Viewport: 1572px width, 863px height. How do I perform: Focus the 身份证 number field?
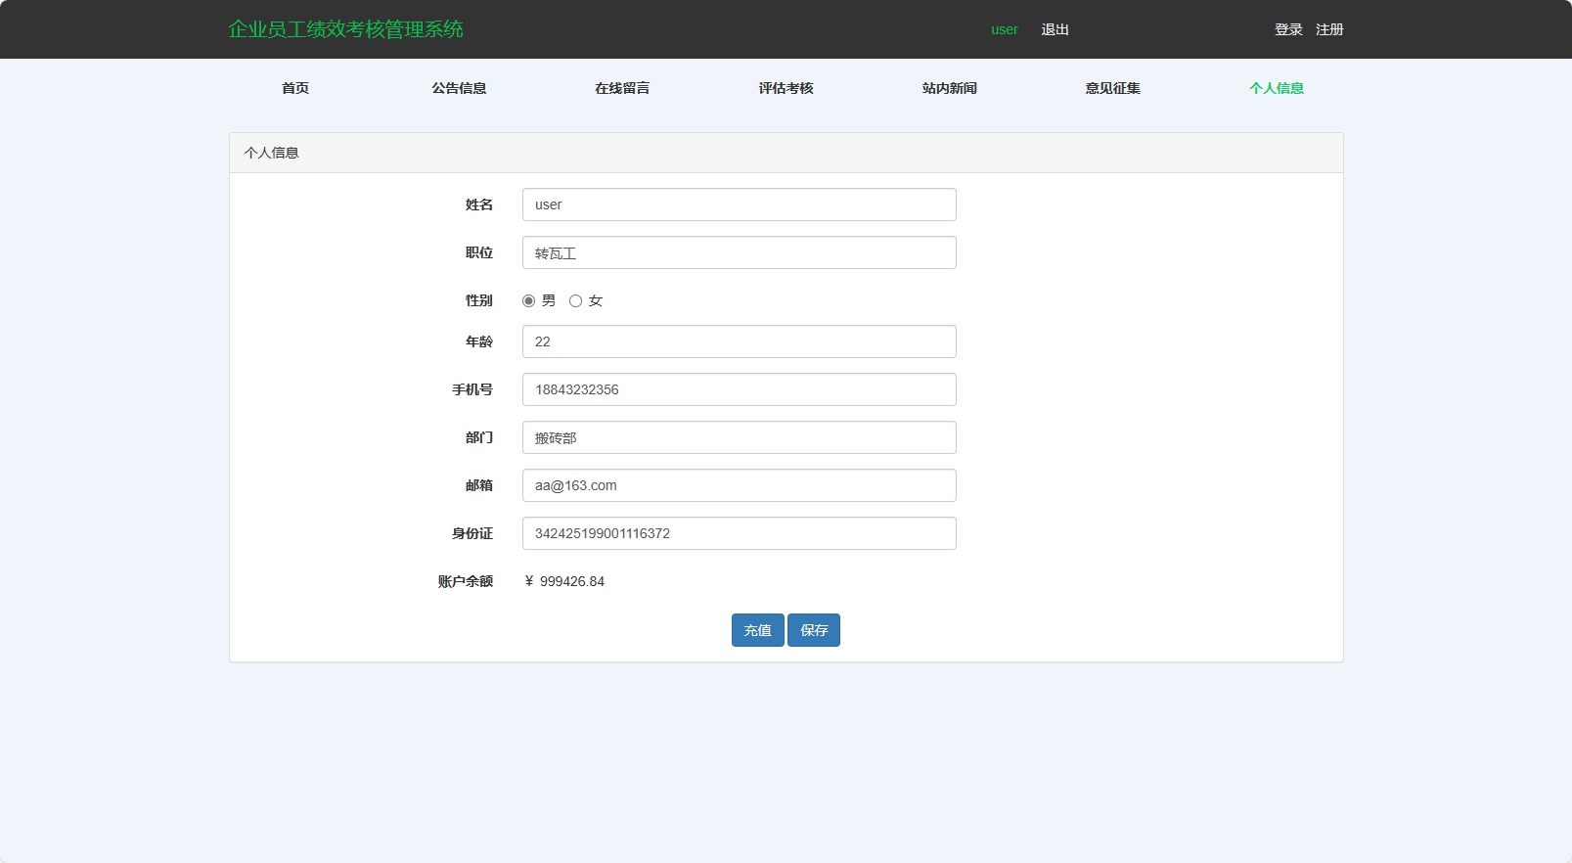click(739, 533)
